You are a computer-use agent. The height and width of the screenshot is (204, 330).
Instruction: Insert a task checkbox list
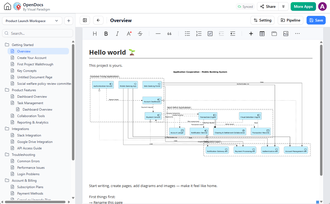coord(210,34)
